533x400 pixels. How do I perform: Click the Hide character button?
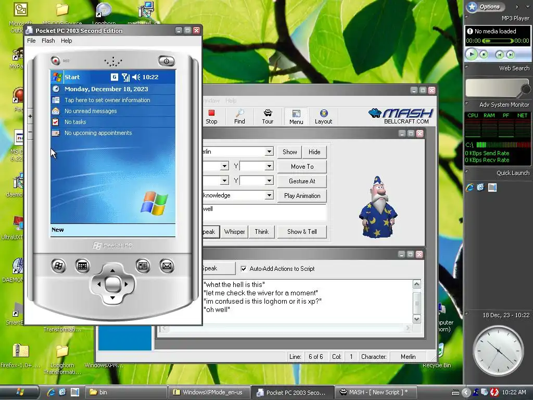tap(314, 152)
